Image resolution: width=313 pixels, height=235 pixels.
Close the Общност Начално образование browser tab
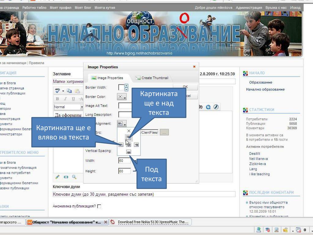105,222
